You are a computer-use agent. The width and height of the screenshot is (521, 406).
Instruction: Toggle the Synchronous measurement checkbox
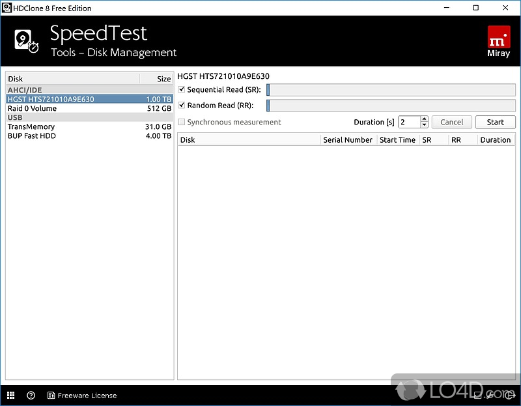(x=182, y=122)
